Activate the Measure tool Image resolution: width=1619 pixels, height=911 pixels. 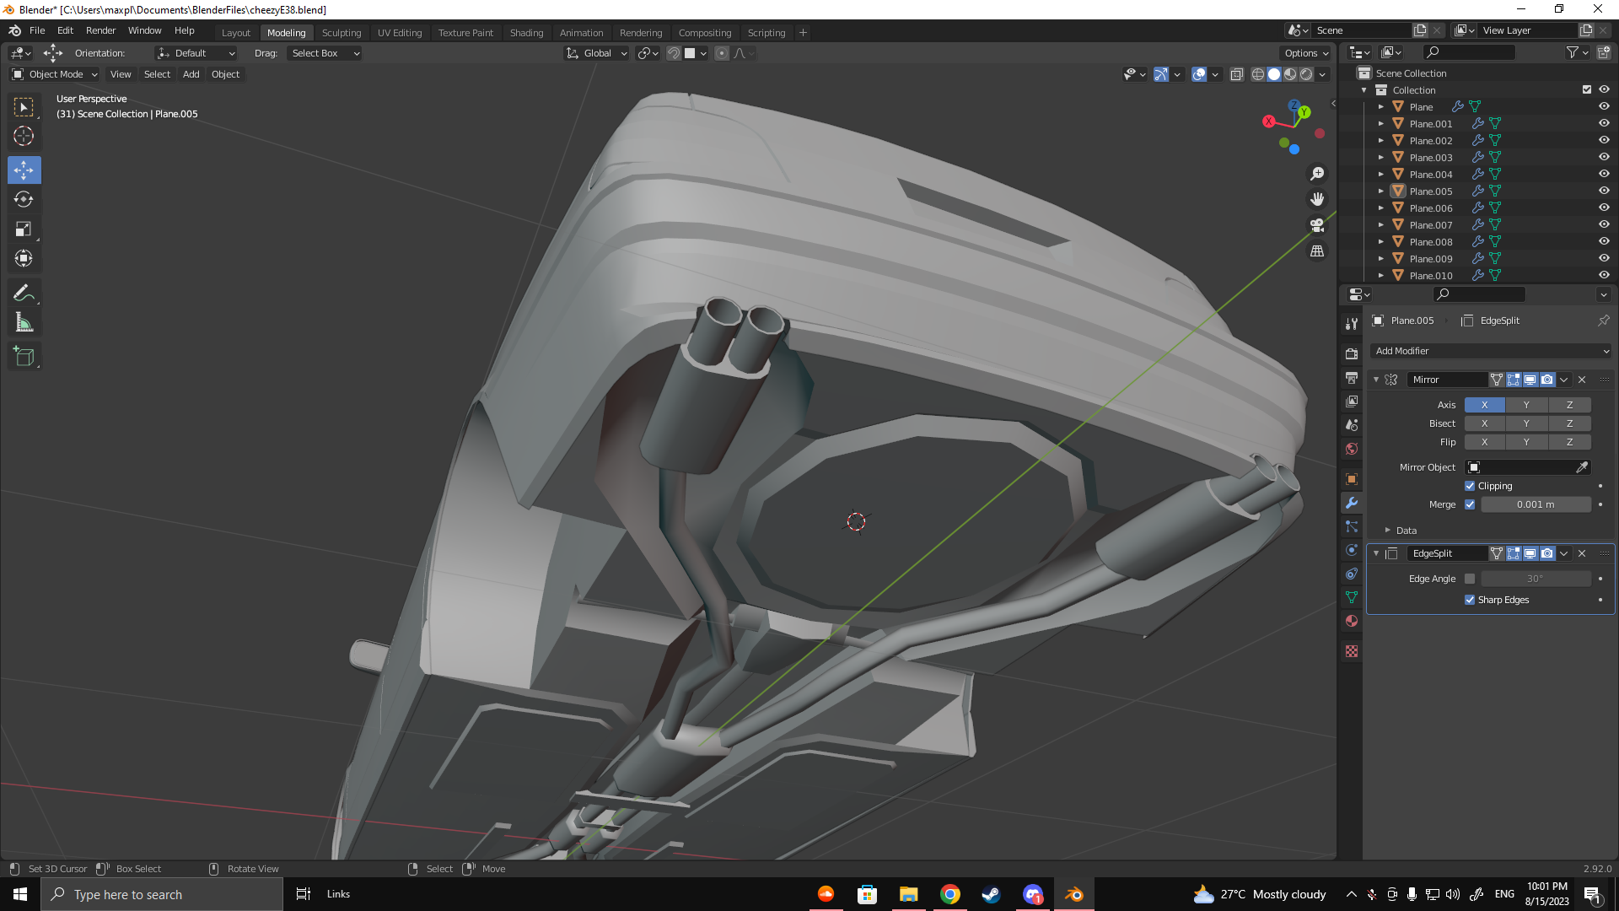(24, 322)
